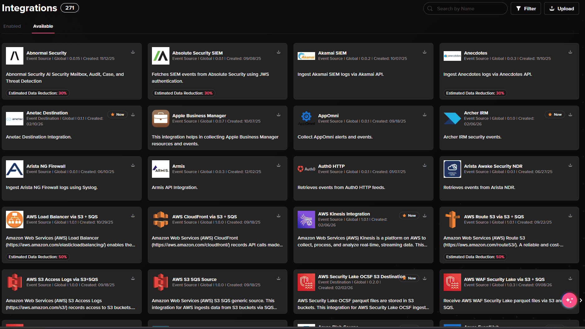The height and width of the screenshot is (329, 585).
Task: Download AWS Route 53 integration
Action: (x=570, y=216)
